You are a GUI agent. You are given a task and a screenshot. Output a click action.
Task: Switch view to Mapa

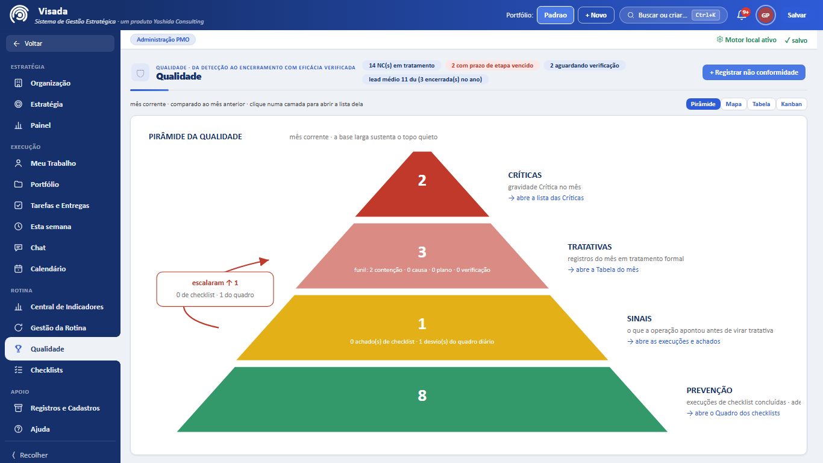(x=733, y=104)
